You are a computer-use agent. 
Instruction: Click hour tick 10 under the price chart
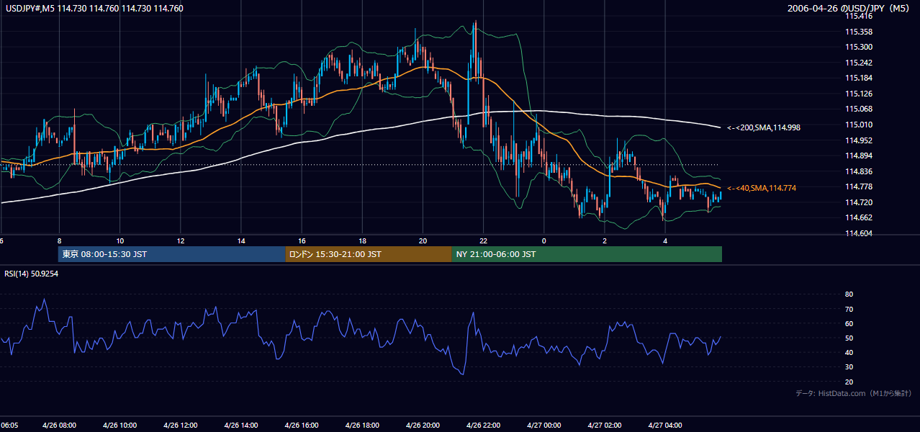[x=119, y=241]
